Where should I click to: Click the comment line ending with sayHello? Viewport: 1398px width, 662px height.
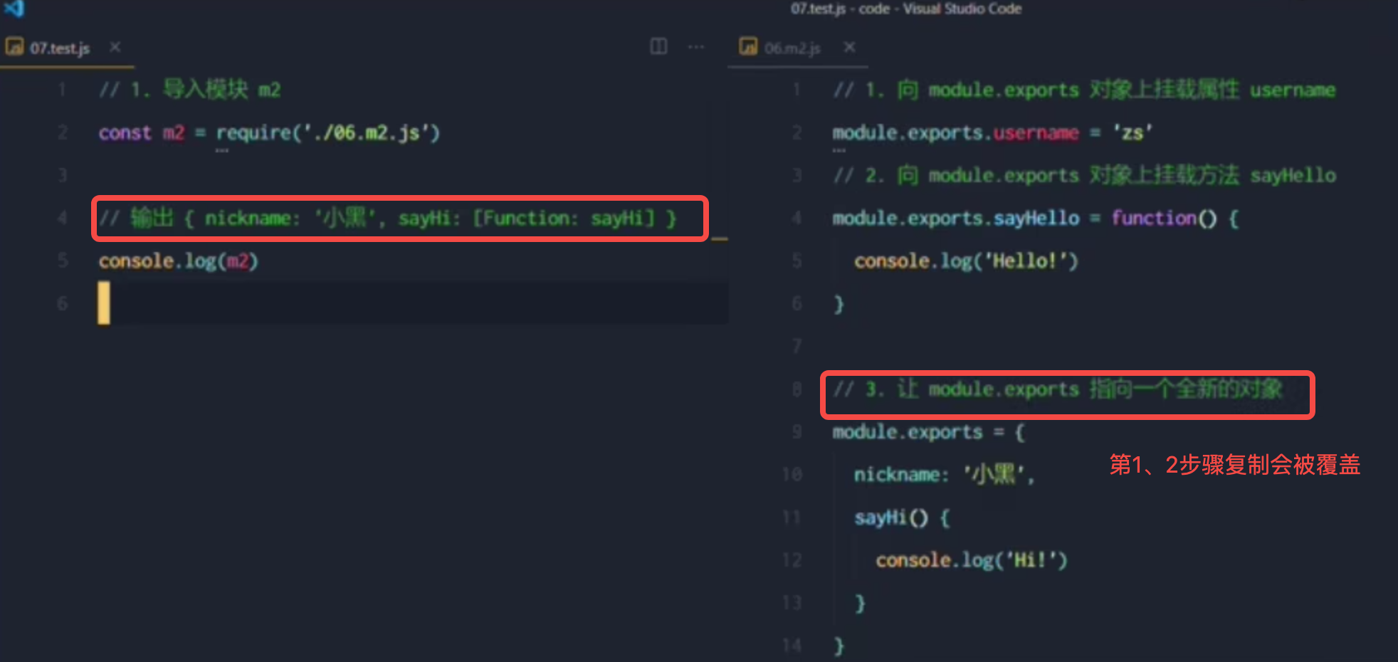(x=1084, y=175)
